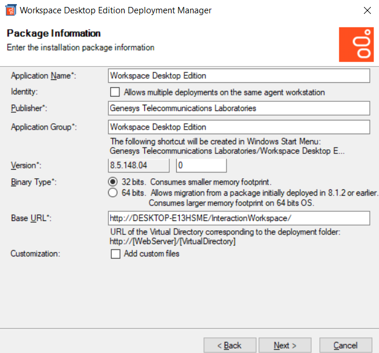Click the 8.5.148.04 version number box
379x353 pixels.
(139, 166)
